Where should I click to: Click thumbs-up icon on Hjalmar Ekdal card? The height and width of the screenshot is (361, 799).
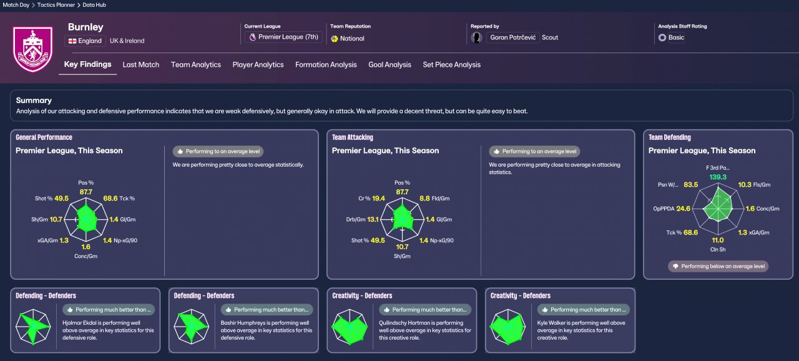71,309
